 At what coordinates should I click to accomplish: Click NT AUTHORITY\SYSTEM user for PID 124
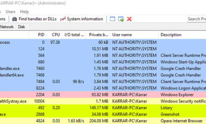[134, 49]
